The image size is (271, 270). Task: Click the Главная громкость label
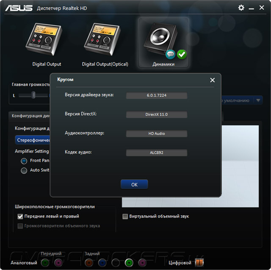click(30, 85)
